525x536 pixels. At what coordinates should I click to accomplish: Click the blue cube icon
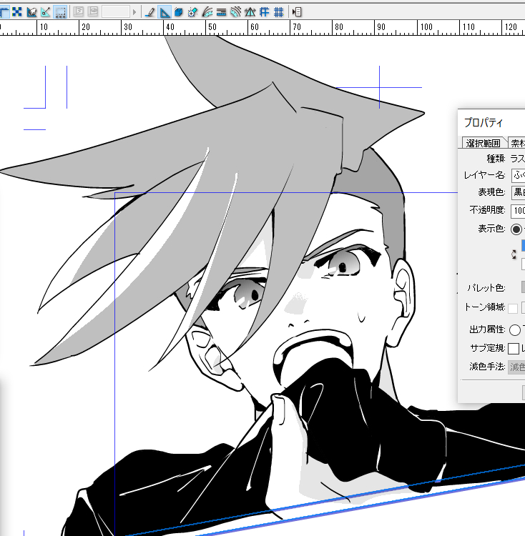pyautogui.click(x=178, y=12)
